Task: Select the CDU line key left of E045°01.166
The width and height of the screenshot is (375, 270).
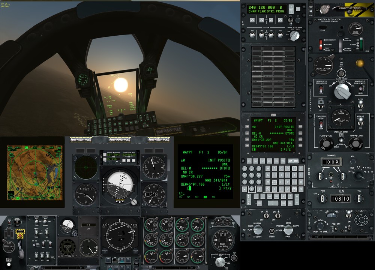Action: (247, 145)
